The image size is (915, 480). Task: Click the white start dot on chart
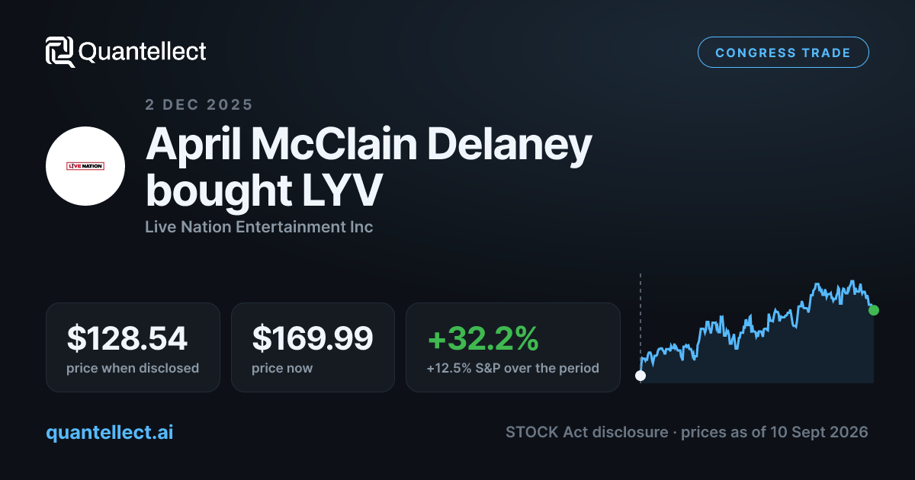[x=640, y=376]
